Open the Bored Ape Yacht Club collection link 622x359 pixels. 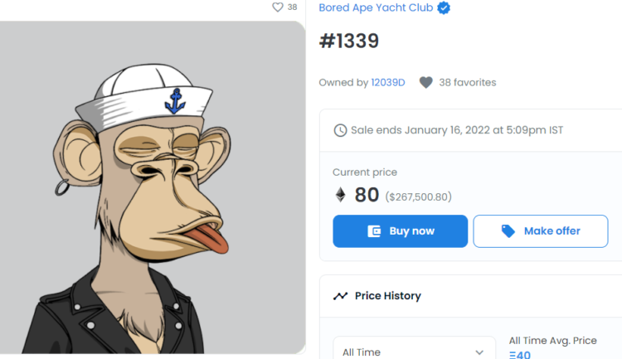coord(377,8)
